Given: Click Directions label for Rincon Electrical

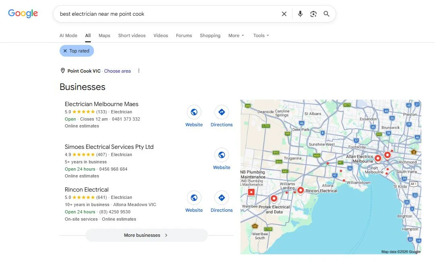Looking at the screenshot, I should [222, 210].
